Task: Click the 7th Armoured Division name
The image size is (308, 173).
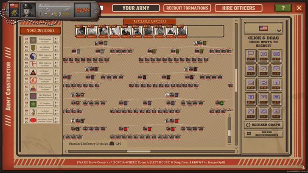Action: pyautogui.click(x=45, y=80)
